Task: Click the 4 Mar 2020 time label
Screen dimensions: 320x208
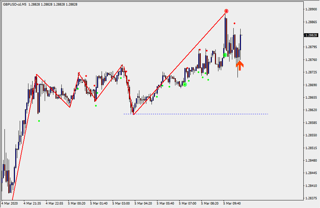Action: [x=9, y=204]
